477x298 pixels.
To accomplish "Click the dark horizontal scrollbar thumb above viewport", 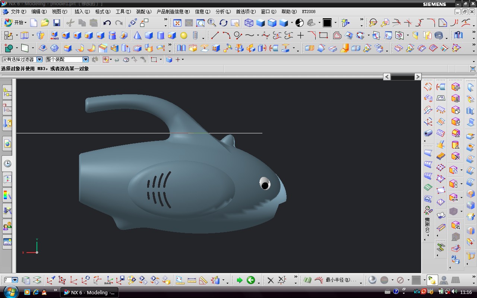I will pos(402,76).
